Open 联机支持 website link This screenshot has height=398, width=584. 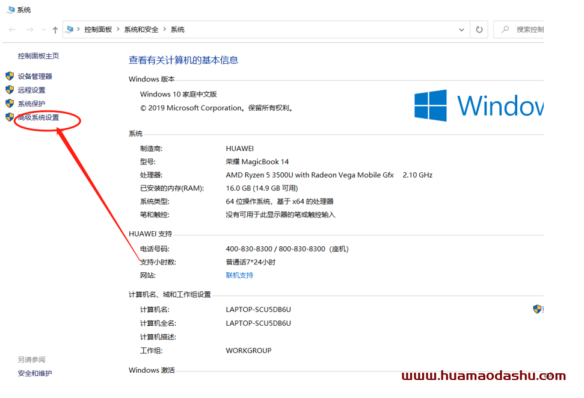click(239, 275)
